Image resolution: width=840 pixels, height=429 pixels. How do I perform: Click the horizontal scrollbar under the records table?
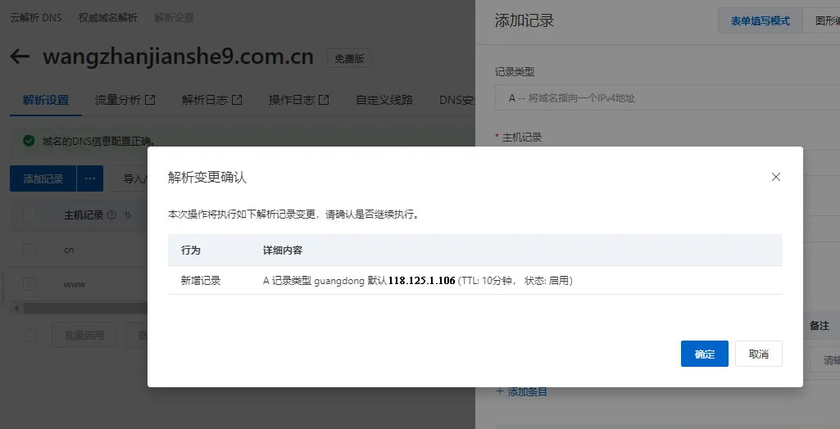click(x=82, y=308)
